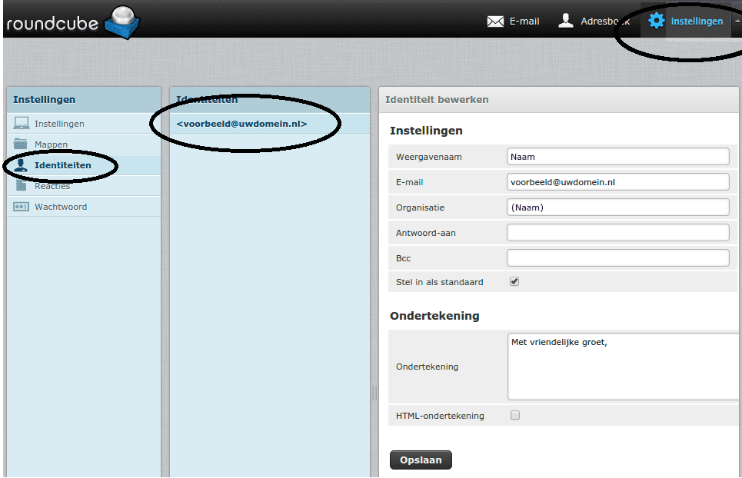The height and width of the screenshot is (478, 742).
Task: Click the Roundcube logo
Action: point(72,21)
